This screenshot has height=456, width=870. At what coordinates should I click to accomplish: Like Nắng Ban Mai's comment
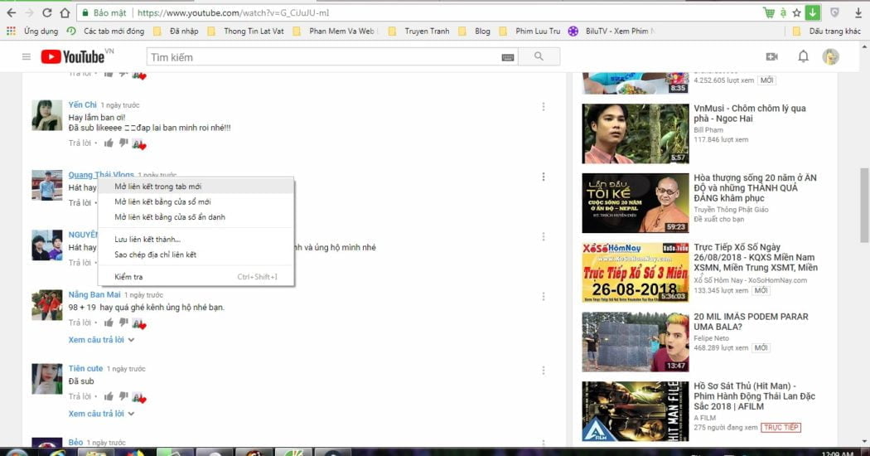109,323
